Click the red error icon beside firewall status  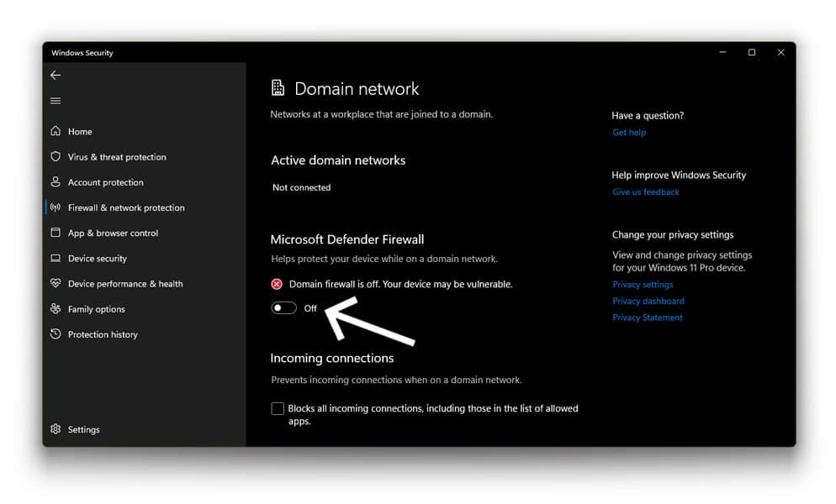coord(277,284)
